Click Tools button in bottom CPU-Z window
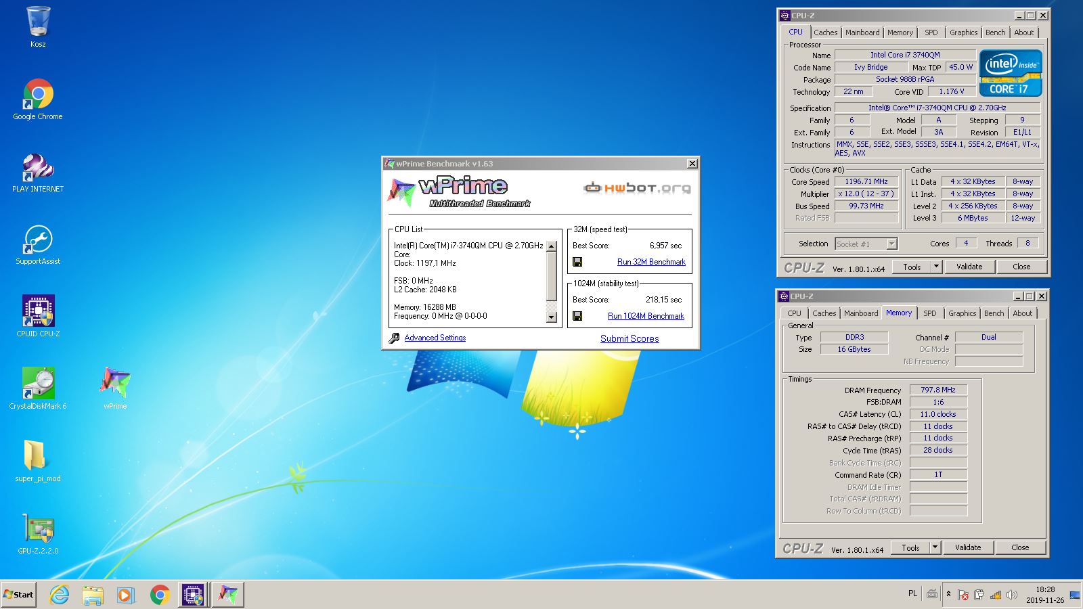 [910, 547]
